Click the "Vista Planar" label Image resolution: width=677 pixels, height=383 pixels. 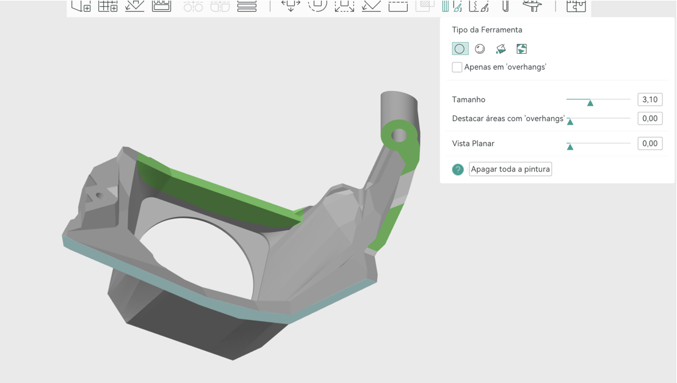coord(473,144)
